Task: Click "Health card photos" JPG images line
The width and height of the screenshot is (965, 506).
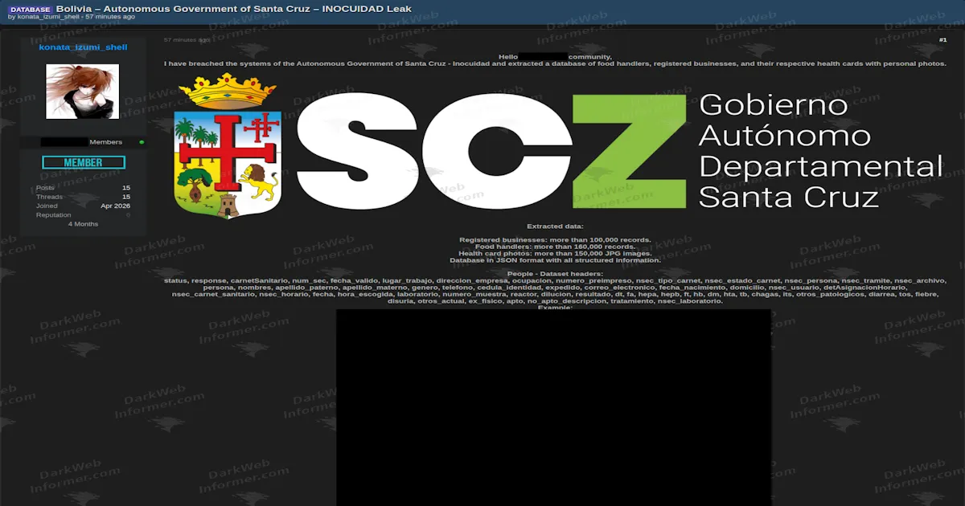Action: click(555, 253)
